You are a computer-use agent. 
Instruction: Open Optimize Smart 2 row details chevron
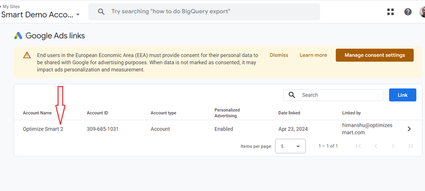(x=409, y=129)
